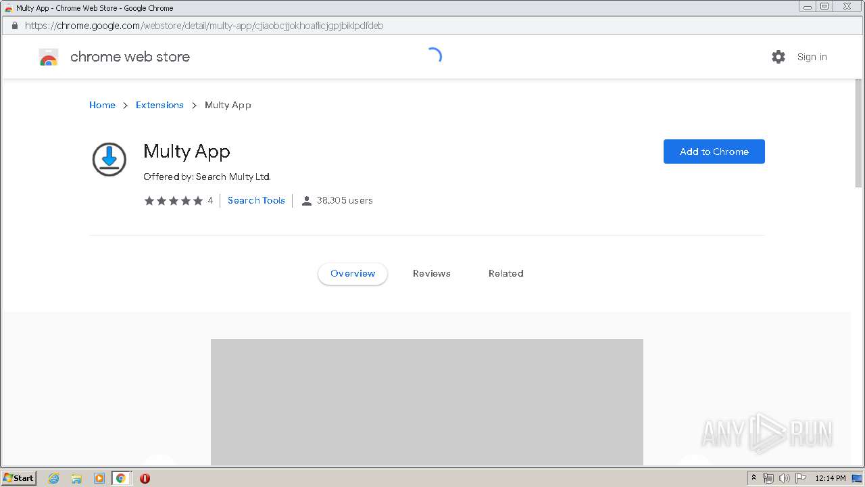Click the Chrome Web Store logo icon
This screenshot has width=865, height=487.
tap(49, 57)
